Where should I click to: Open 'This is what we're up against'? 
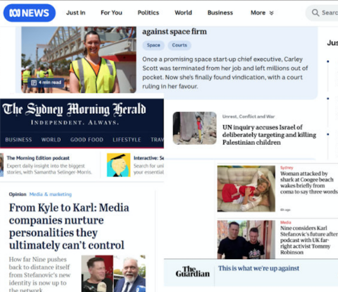[x=258, y=269]
